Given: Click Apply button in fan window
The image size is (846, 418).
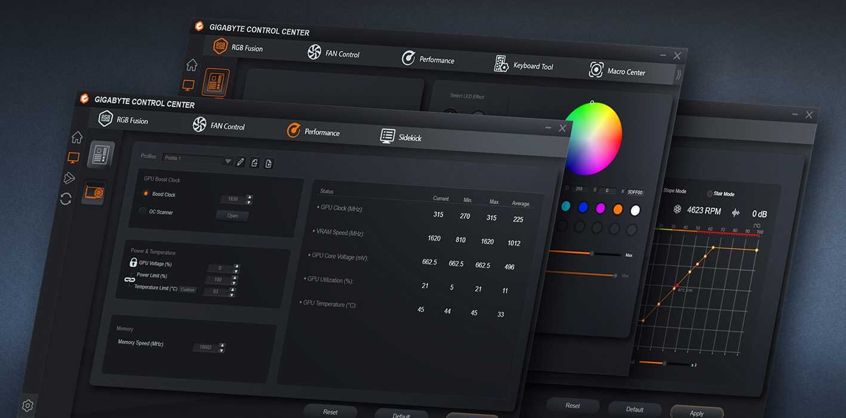Looking at the screenshot, I should (697, 412).
